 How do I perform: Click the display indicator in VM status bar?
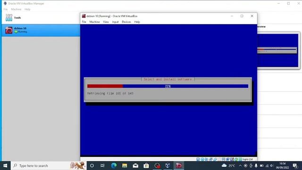[223, 160]
